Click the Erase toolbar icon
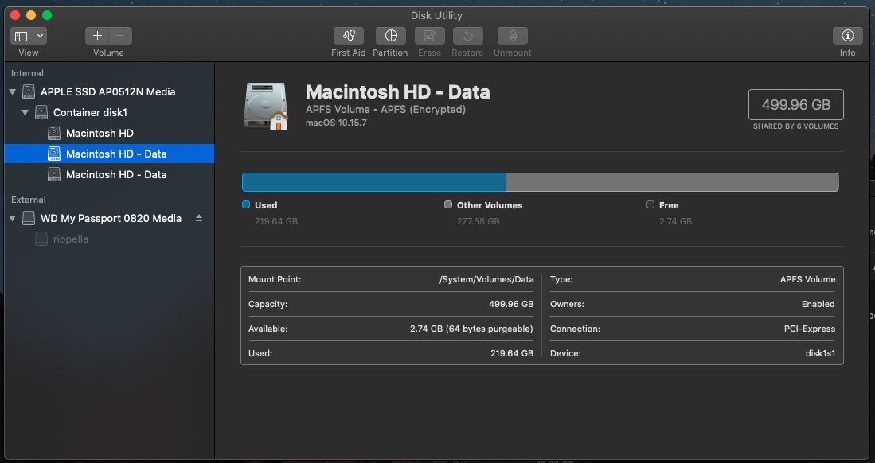875x463 pixels. pyautogui.click(x=429, y=37)
